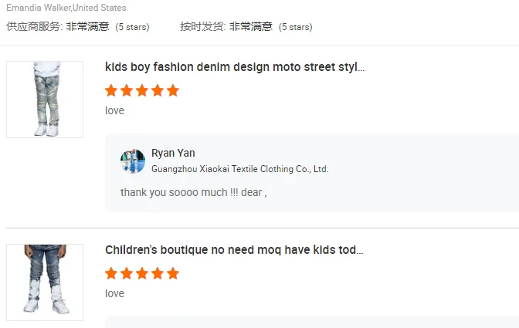Click second star of first review rating
Screen dimensions: 519x328
click(x=127, y=90)
